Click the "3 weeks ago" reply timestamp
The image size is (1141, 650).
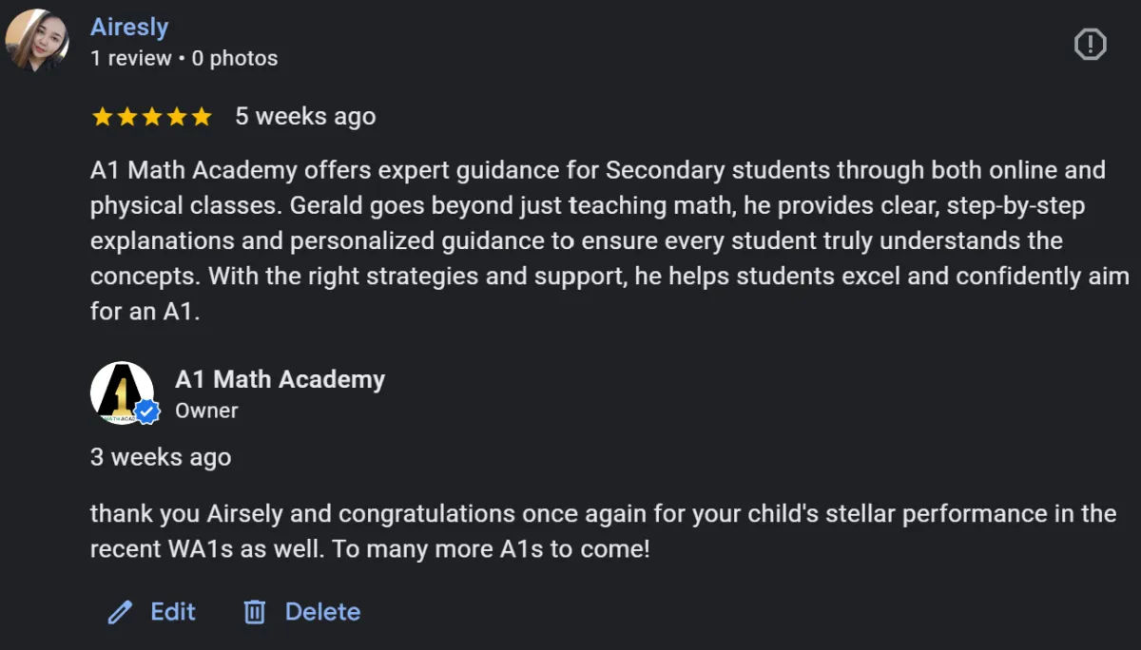[161, 457]
